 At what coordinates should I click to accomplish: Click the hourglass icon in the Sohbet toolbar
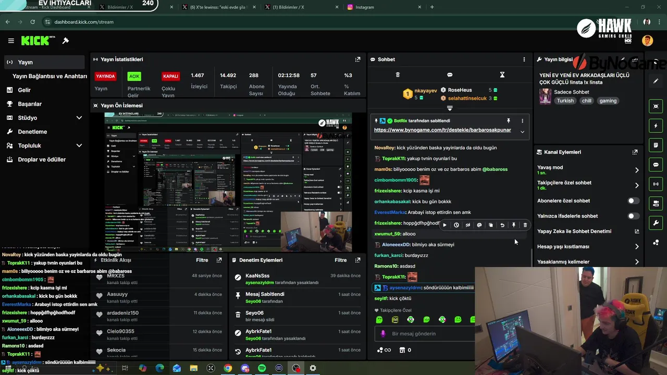[502, 75]
